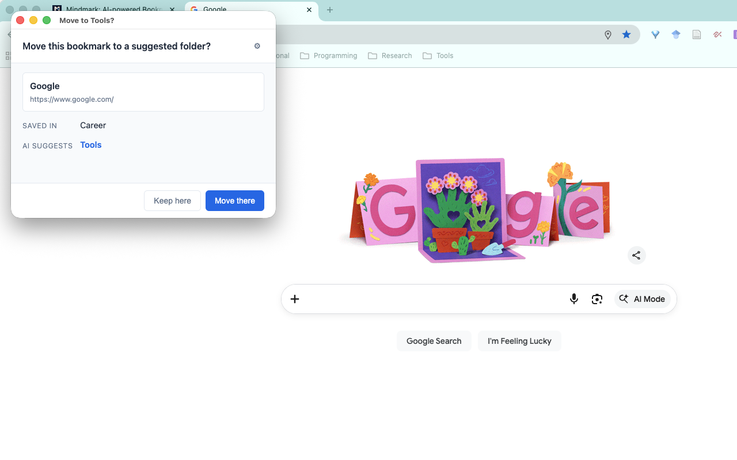The width and height of the screenshot is (737, 460).
Task: Click the Move there button
Action: [235, 201]
